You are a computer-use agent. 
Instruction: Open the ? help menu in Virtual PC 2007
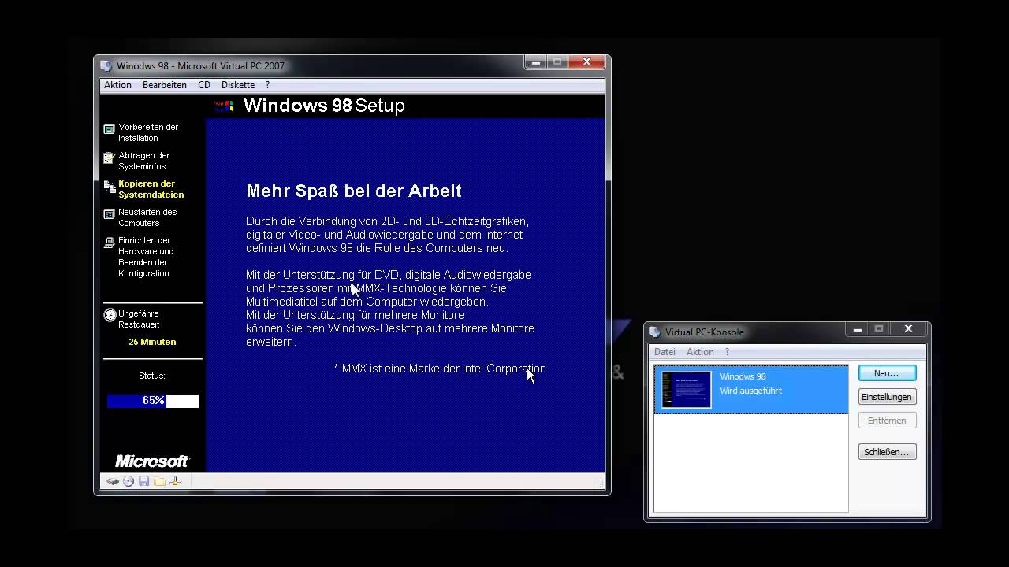click(267, 85)
